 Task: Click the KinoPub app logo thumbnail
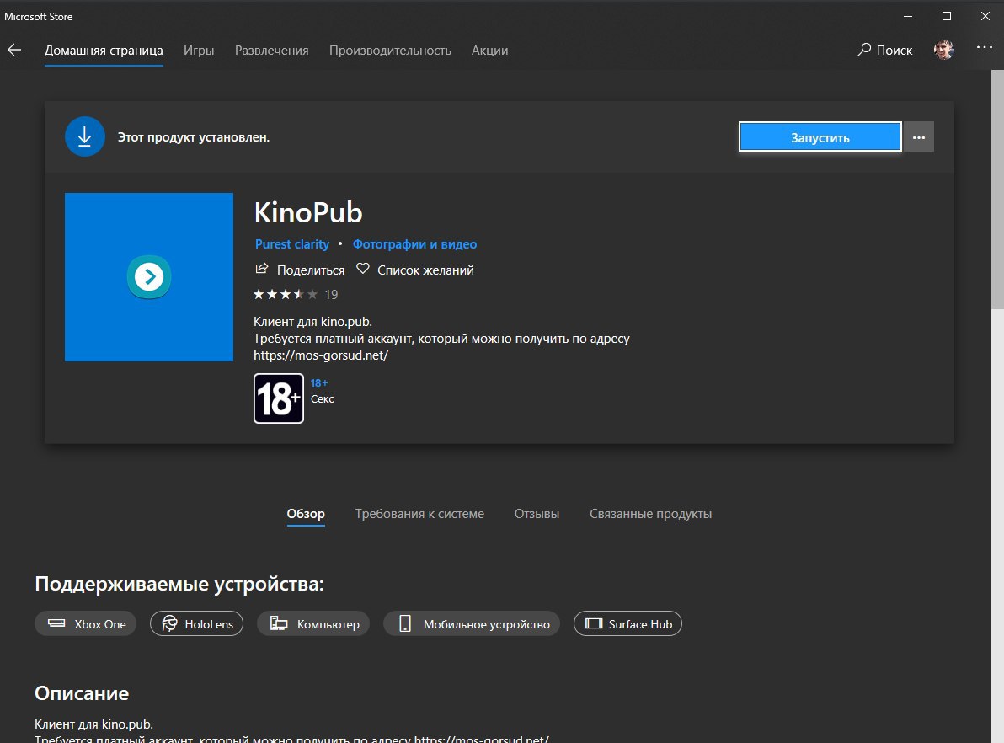(149, 276)
